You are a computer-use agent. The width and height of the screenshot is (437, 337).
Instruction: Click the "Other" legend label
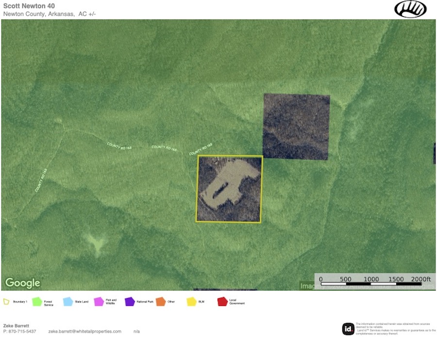pos(171,302)
